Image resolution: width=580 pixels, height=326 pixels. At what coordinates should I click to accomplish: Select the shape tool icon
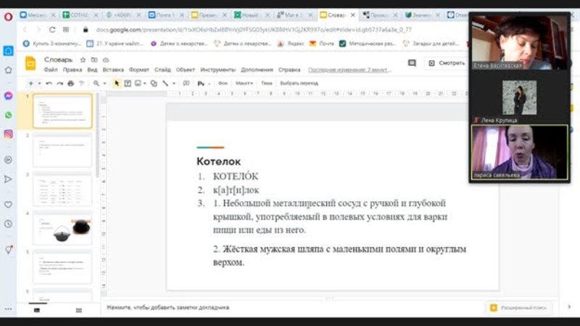click(154, 83)
